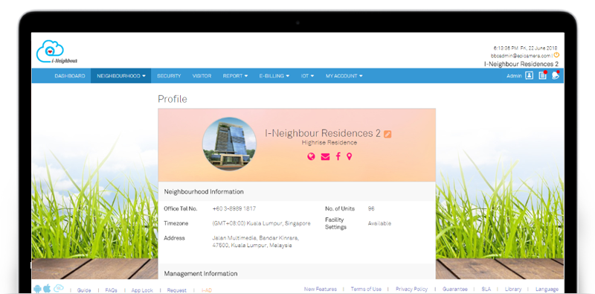The image size is (595, 294).
Task: Open the notification bell icon
Action: pos(556,76)
